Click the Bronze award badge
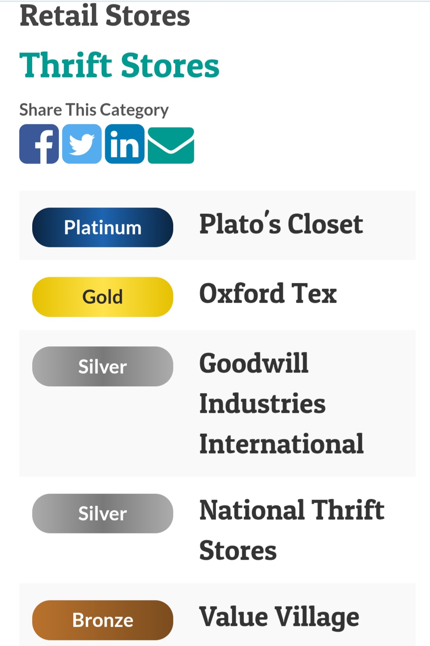The image size is (430, 646). [x=103, y=620]
